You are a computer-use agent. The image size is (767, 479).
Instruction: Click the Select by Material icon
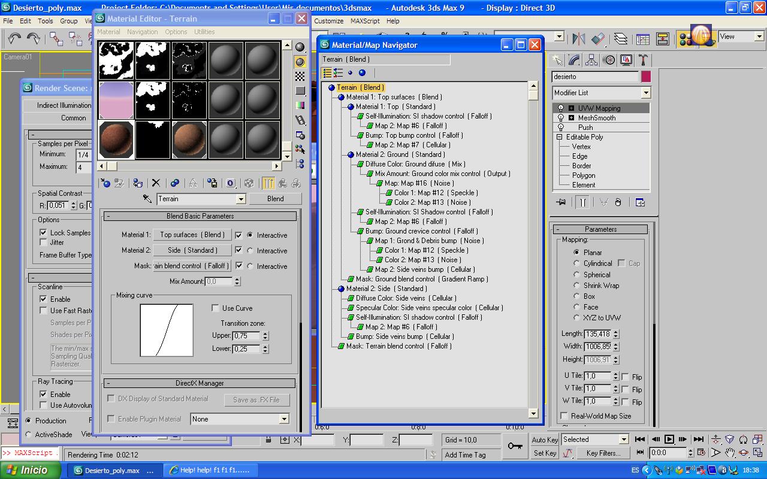point(300,150)
